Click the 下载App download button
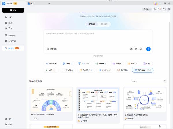173x129 pixels. click(x=147, y=9)
